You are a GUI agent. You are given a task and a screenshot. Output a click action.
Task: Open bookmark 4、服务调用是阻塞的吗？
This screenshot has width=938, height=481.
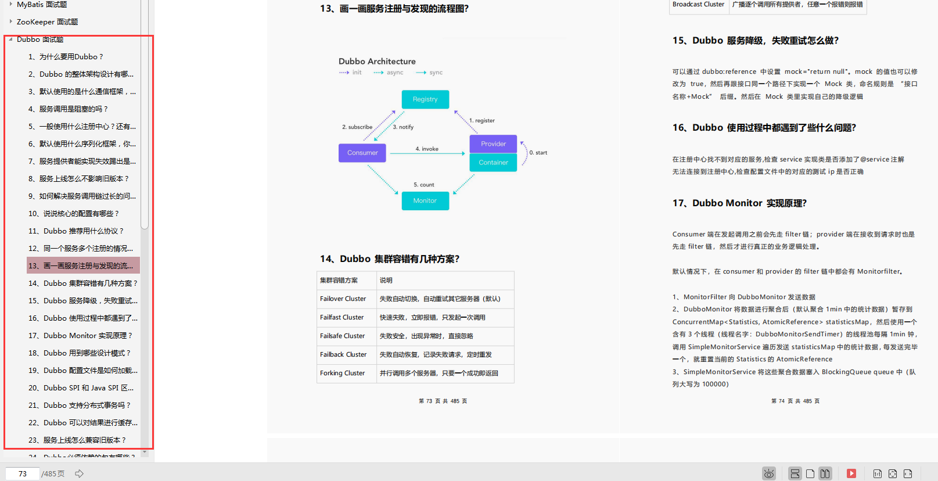(68, 109)
